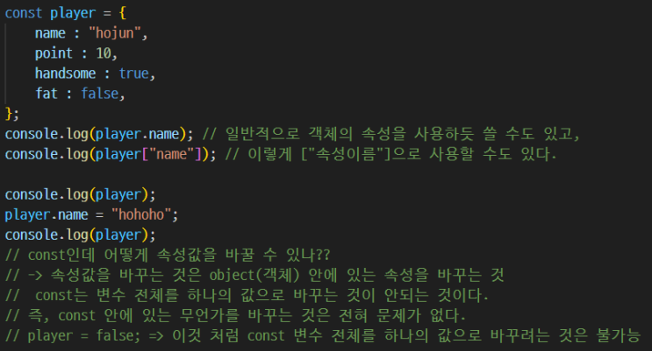Click the 'const' keyword in the player declaration
Screen dimensions: 652x351
[x=24, y=13]
